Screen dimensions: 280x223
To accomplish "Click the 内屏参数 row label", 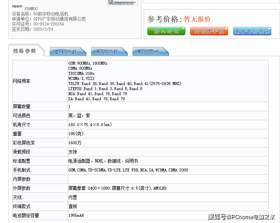I will point(21,179).
